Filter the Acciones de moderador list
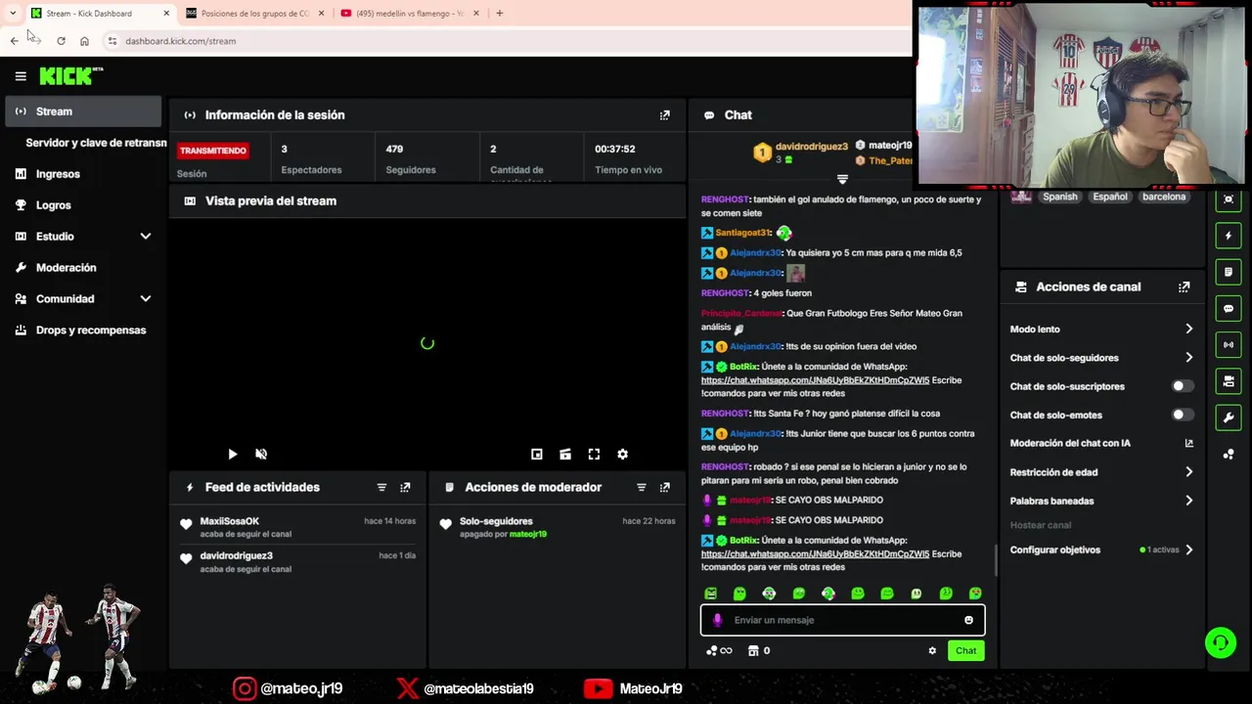Viewport: 1252px width, 704px height. [x=642, y=487]
